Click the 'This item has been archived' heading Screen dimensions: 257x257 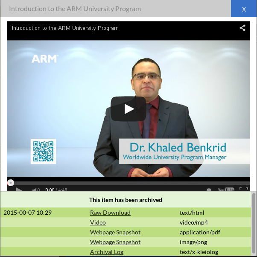point(126,200)
